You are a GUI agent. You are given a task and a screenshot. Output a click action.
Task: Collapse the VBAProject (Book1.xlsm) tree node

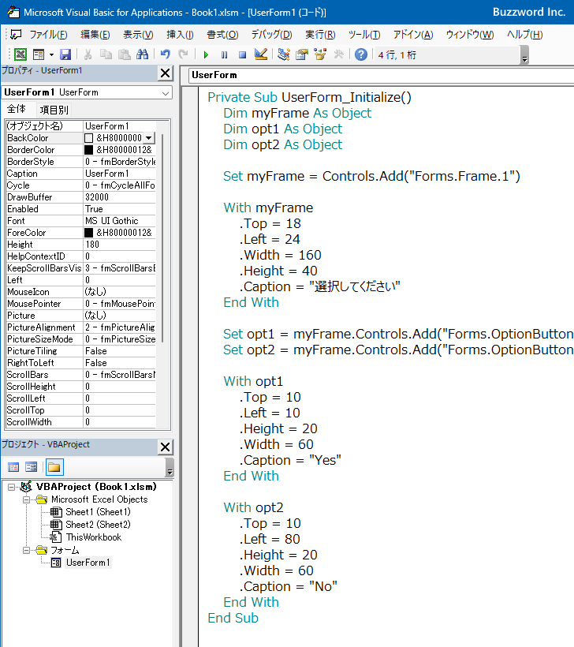[11, 487]
